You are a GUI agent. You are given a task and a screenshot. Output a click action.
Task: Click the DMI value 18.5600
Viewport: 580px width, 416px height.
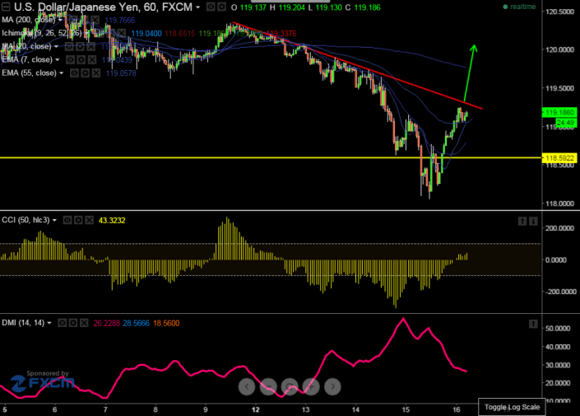[x=166, y=324]
